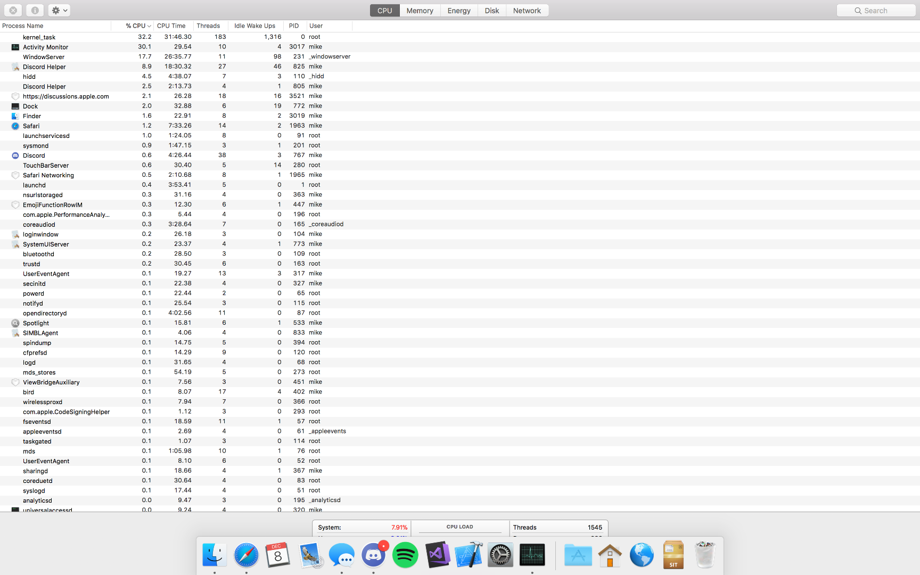Open Finder from the Dock
920x575 pixels.
pyautogui.click(x=215, y=555)
